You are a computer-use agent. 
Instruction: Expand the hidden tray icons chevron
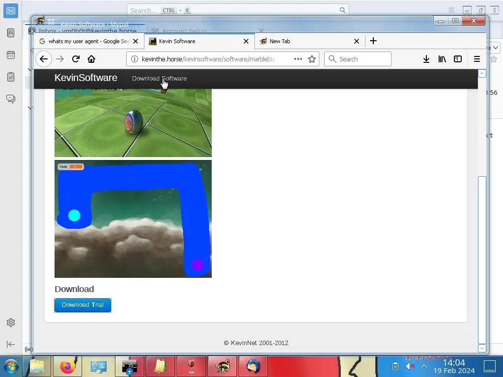click(x=424, y=366)
